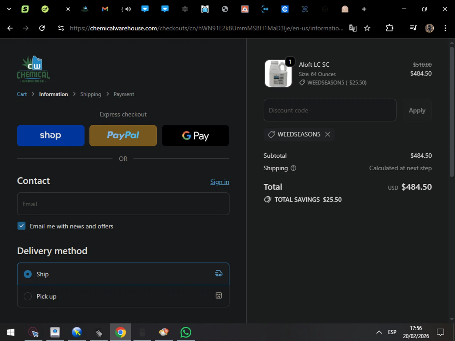The height and width of the screenshot is (341, 455).
Task: Click the total savings tag icon
Action: [268, 199]
